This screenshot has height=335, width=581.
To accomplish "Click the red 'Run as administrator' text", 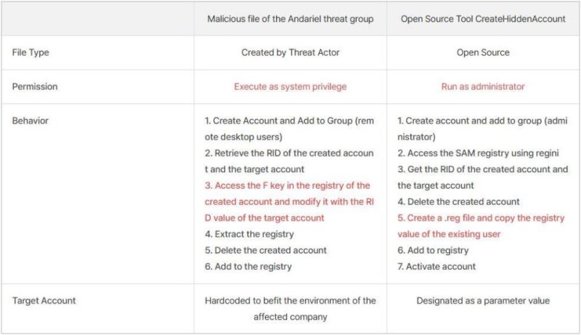I will tap(483, 86).
